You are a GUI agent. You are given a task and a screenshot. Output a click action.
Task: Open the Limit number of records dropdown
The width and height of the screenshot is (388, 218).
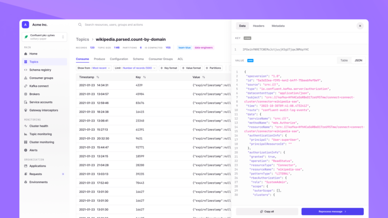point(135,68)
